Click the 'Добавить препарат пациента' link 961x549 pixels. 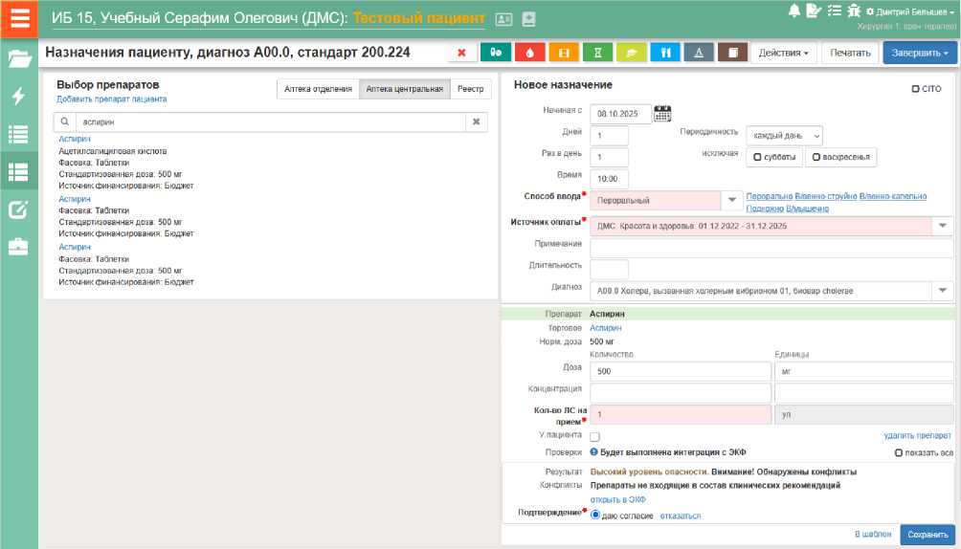click(111, 99)
